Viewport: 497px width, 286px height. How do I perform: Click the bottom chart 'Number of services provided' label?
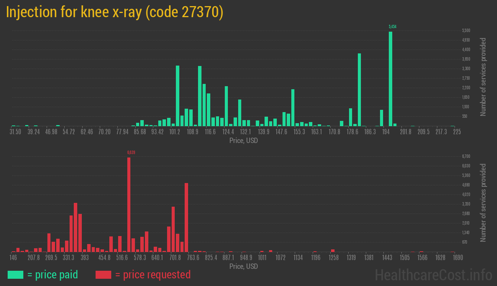pyautogui.click(x=483, y=202)
